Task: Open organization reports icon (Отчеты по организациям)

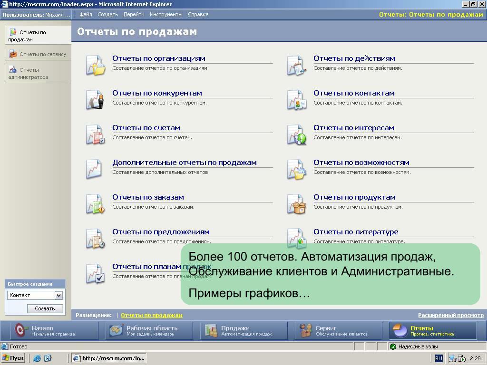Action: tap(95, 65)
